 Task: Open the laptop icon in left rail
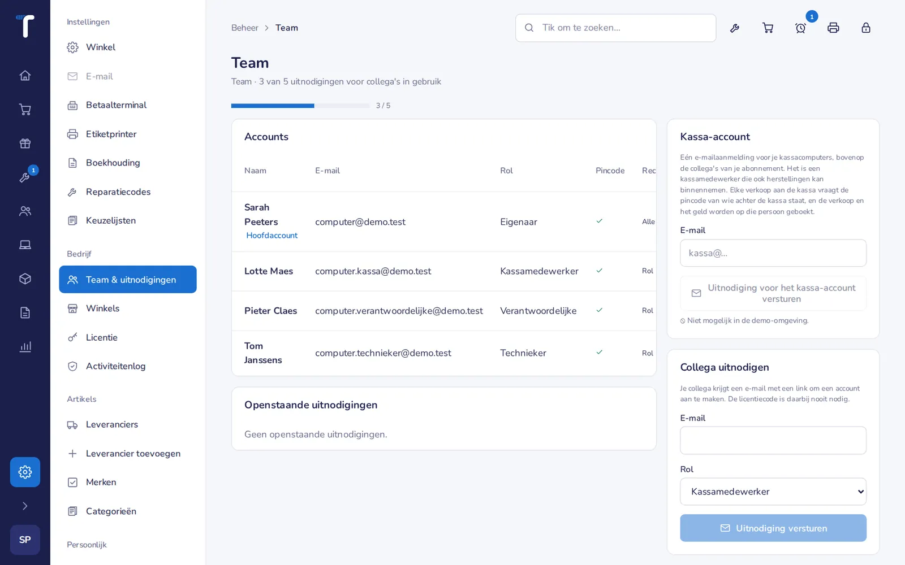coord(25,245)
